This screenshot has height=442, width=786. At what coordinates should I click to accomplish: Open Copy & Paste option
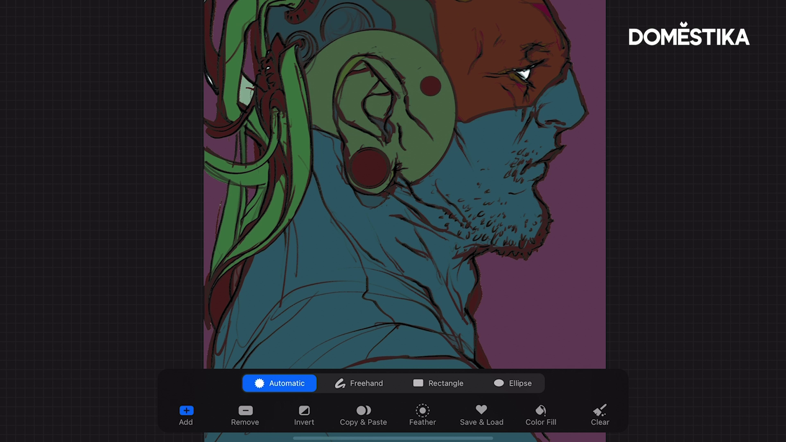(364, 415)
